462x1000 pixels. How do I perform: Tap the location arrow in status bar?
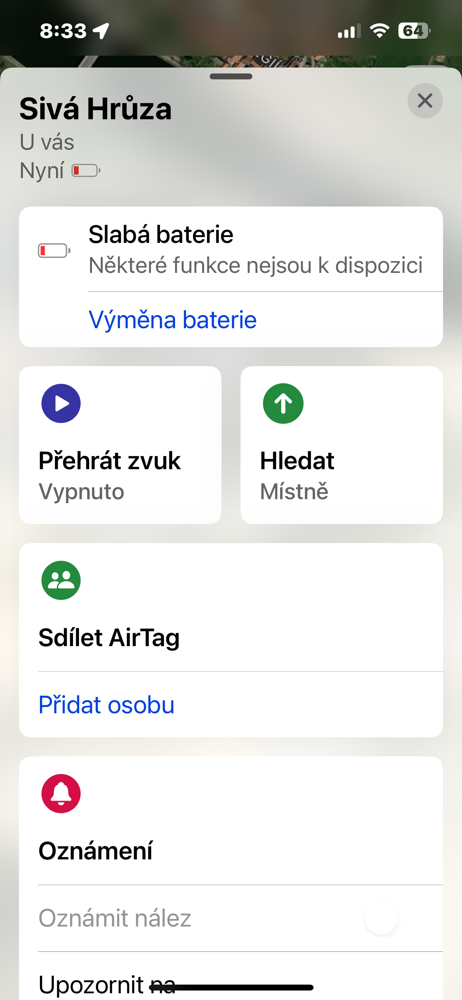point(101,31)
